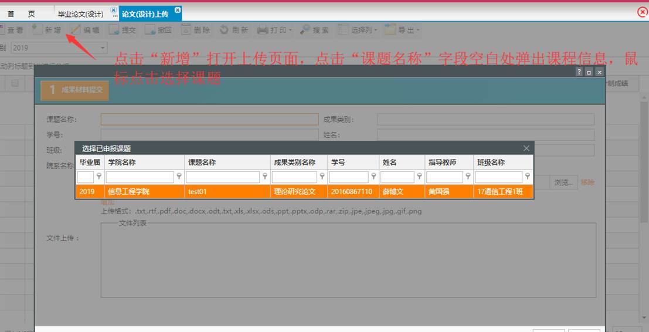Expand the 导出 (Export) dropdown
This screenshot has width=649, height=332.
click(x=418, y=30)
